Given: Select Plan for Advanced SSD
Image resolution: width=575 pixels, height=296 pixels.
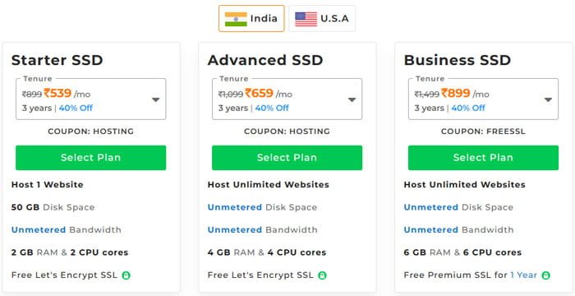Looking at the screenshot, I should [x=287, y=158].
